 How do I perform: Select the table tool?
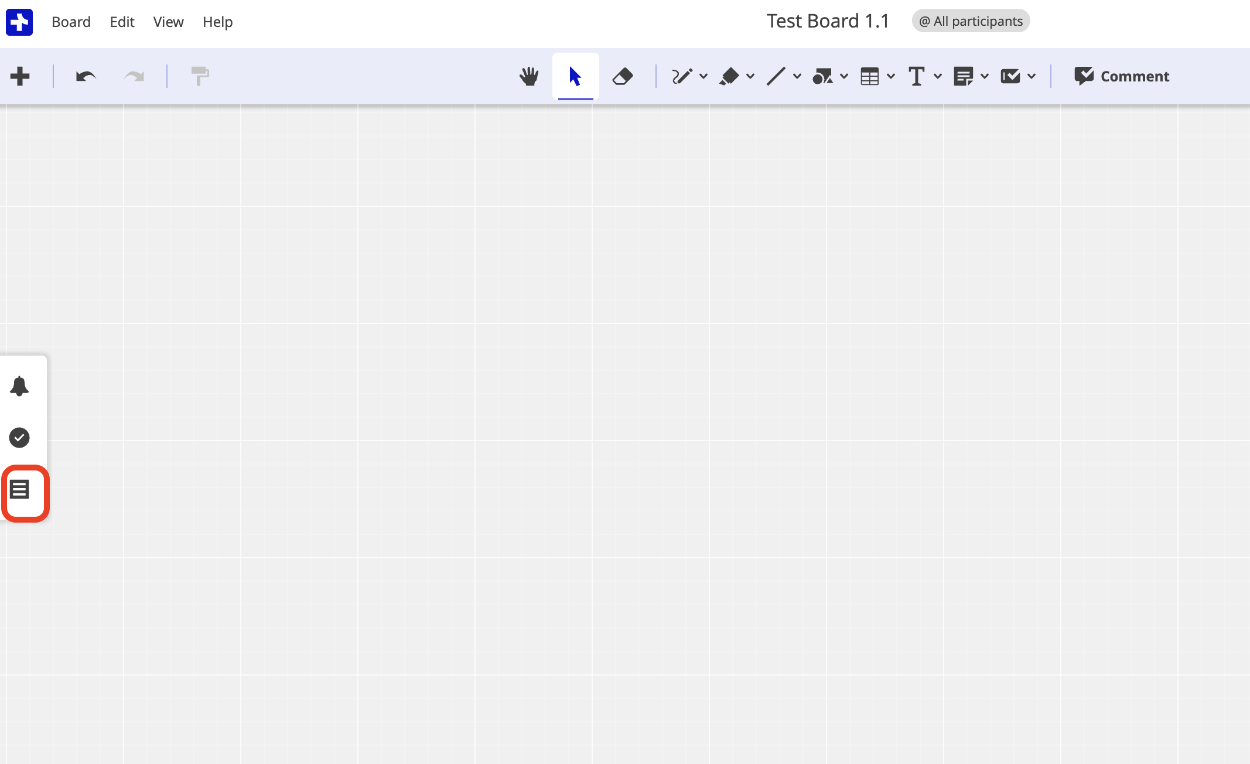[870, 76]
